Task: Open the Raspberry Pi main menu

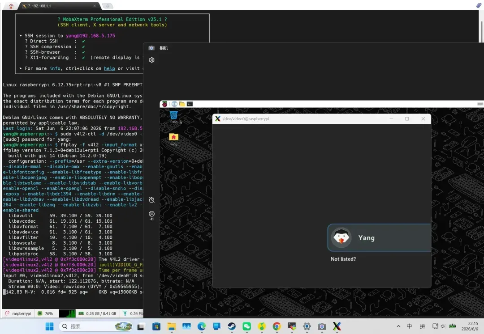Action: (x=165, y=104)
